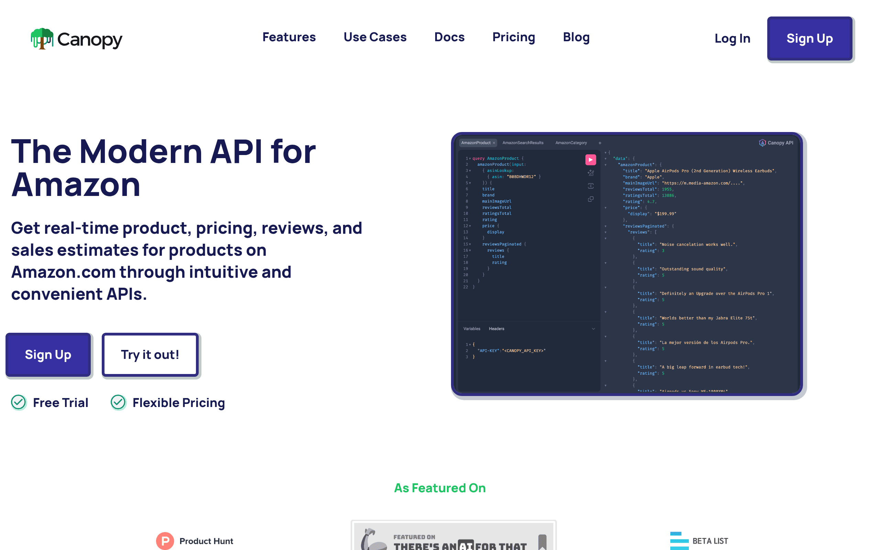The image size is (880, 550).
Task: Click the Apple AirPods Pro title string
Action: tap(710, 171)
